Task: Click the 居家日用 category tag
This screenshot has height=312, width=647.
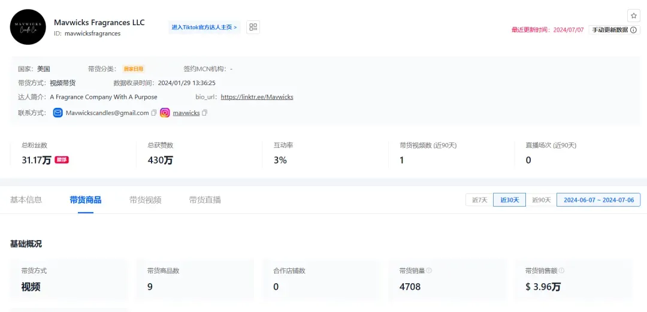Action: [134, 69]
